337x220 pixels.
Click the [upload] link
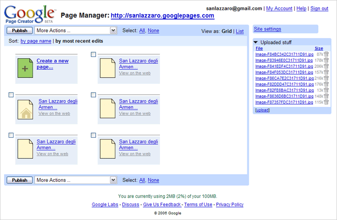point(262,110)
